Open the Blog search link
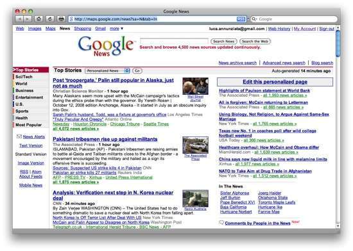 [322, 63]
